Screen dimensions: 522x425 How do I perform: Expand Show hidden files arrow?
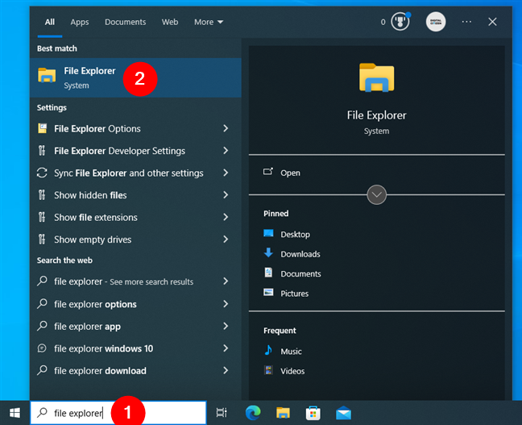click(226, 195)
